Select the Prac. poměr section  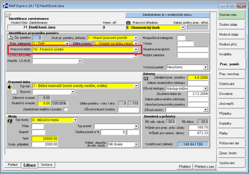point(232,64)
